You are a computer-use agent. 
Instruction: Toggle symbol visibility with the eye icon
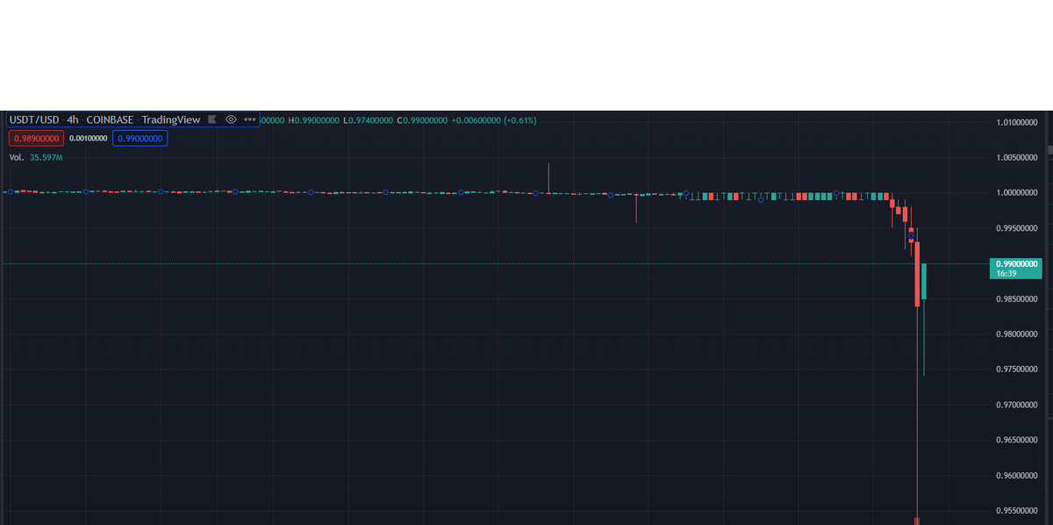click(231, 119)
